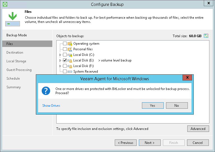Click the blue question mark dialog icon
This screenshot has width=215, height=152.
pos(46,91)
